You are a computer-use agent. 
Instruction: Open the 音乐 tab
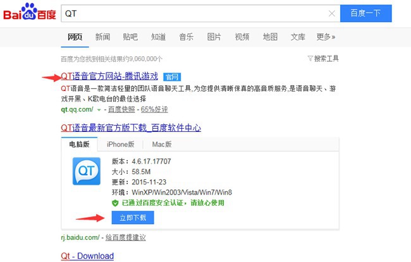tap(186, 37)
